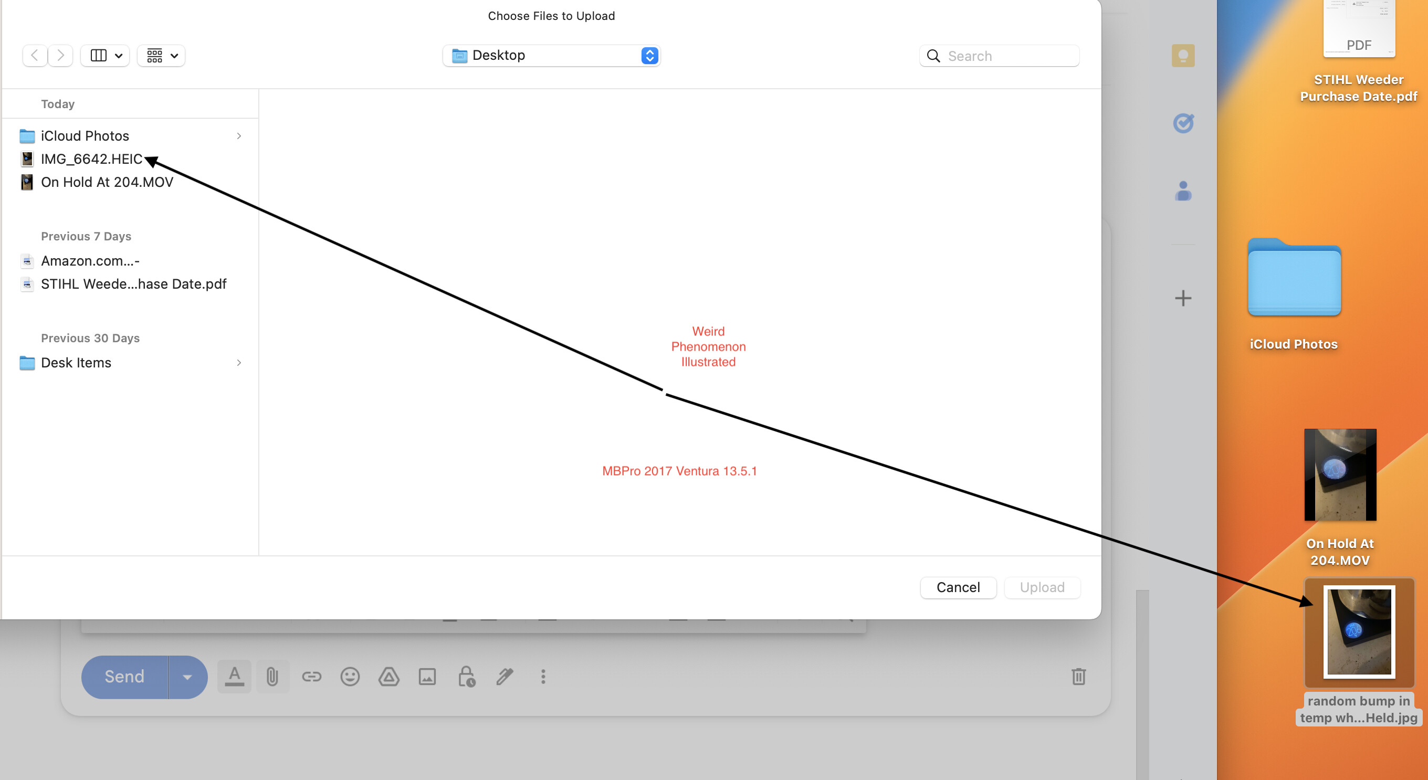Click the Search field in file dialog
Viewport: 1428px width, 780px height.
(999, 56)
